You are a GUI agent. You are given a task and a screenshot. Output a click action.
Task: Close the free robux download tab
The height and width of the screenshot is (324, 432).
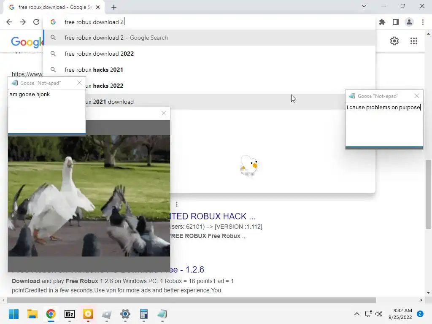tap(98, 7)
